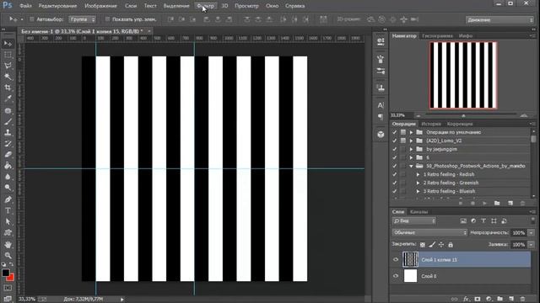The height and width of the screenshot is (303, 540).
Task: Select the Слой 0 layer thumbnail
Action: coord(410,276)
